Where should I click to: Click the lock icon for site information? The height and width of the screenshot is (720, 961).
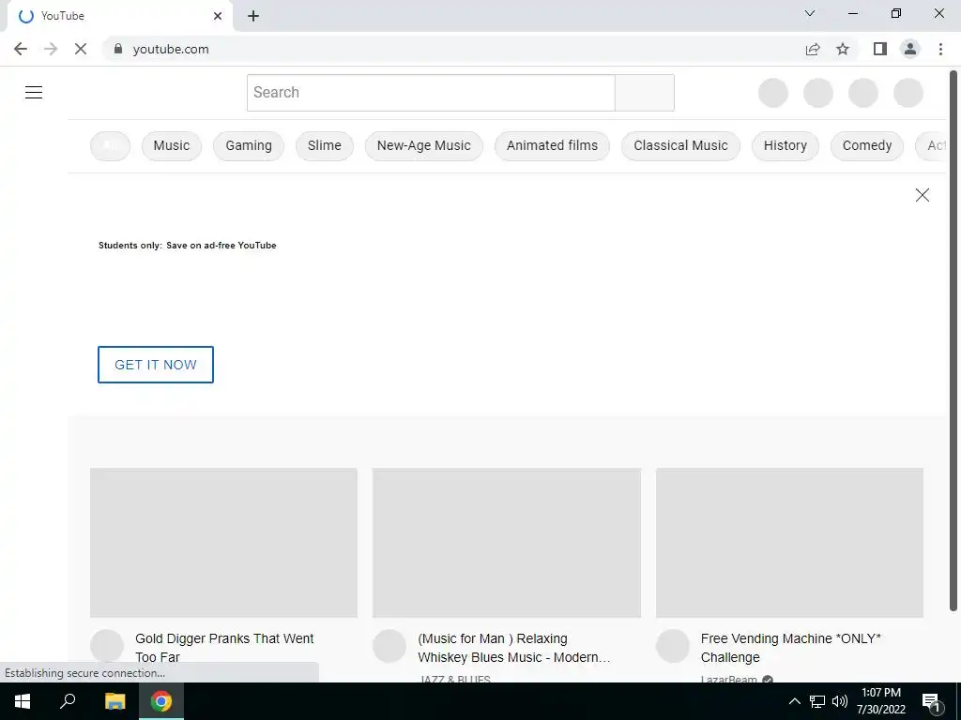[x=118, y=49]
